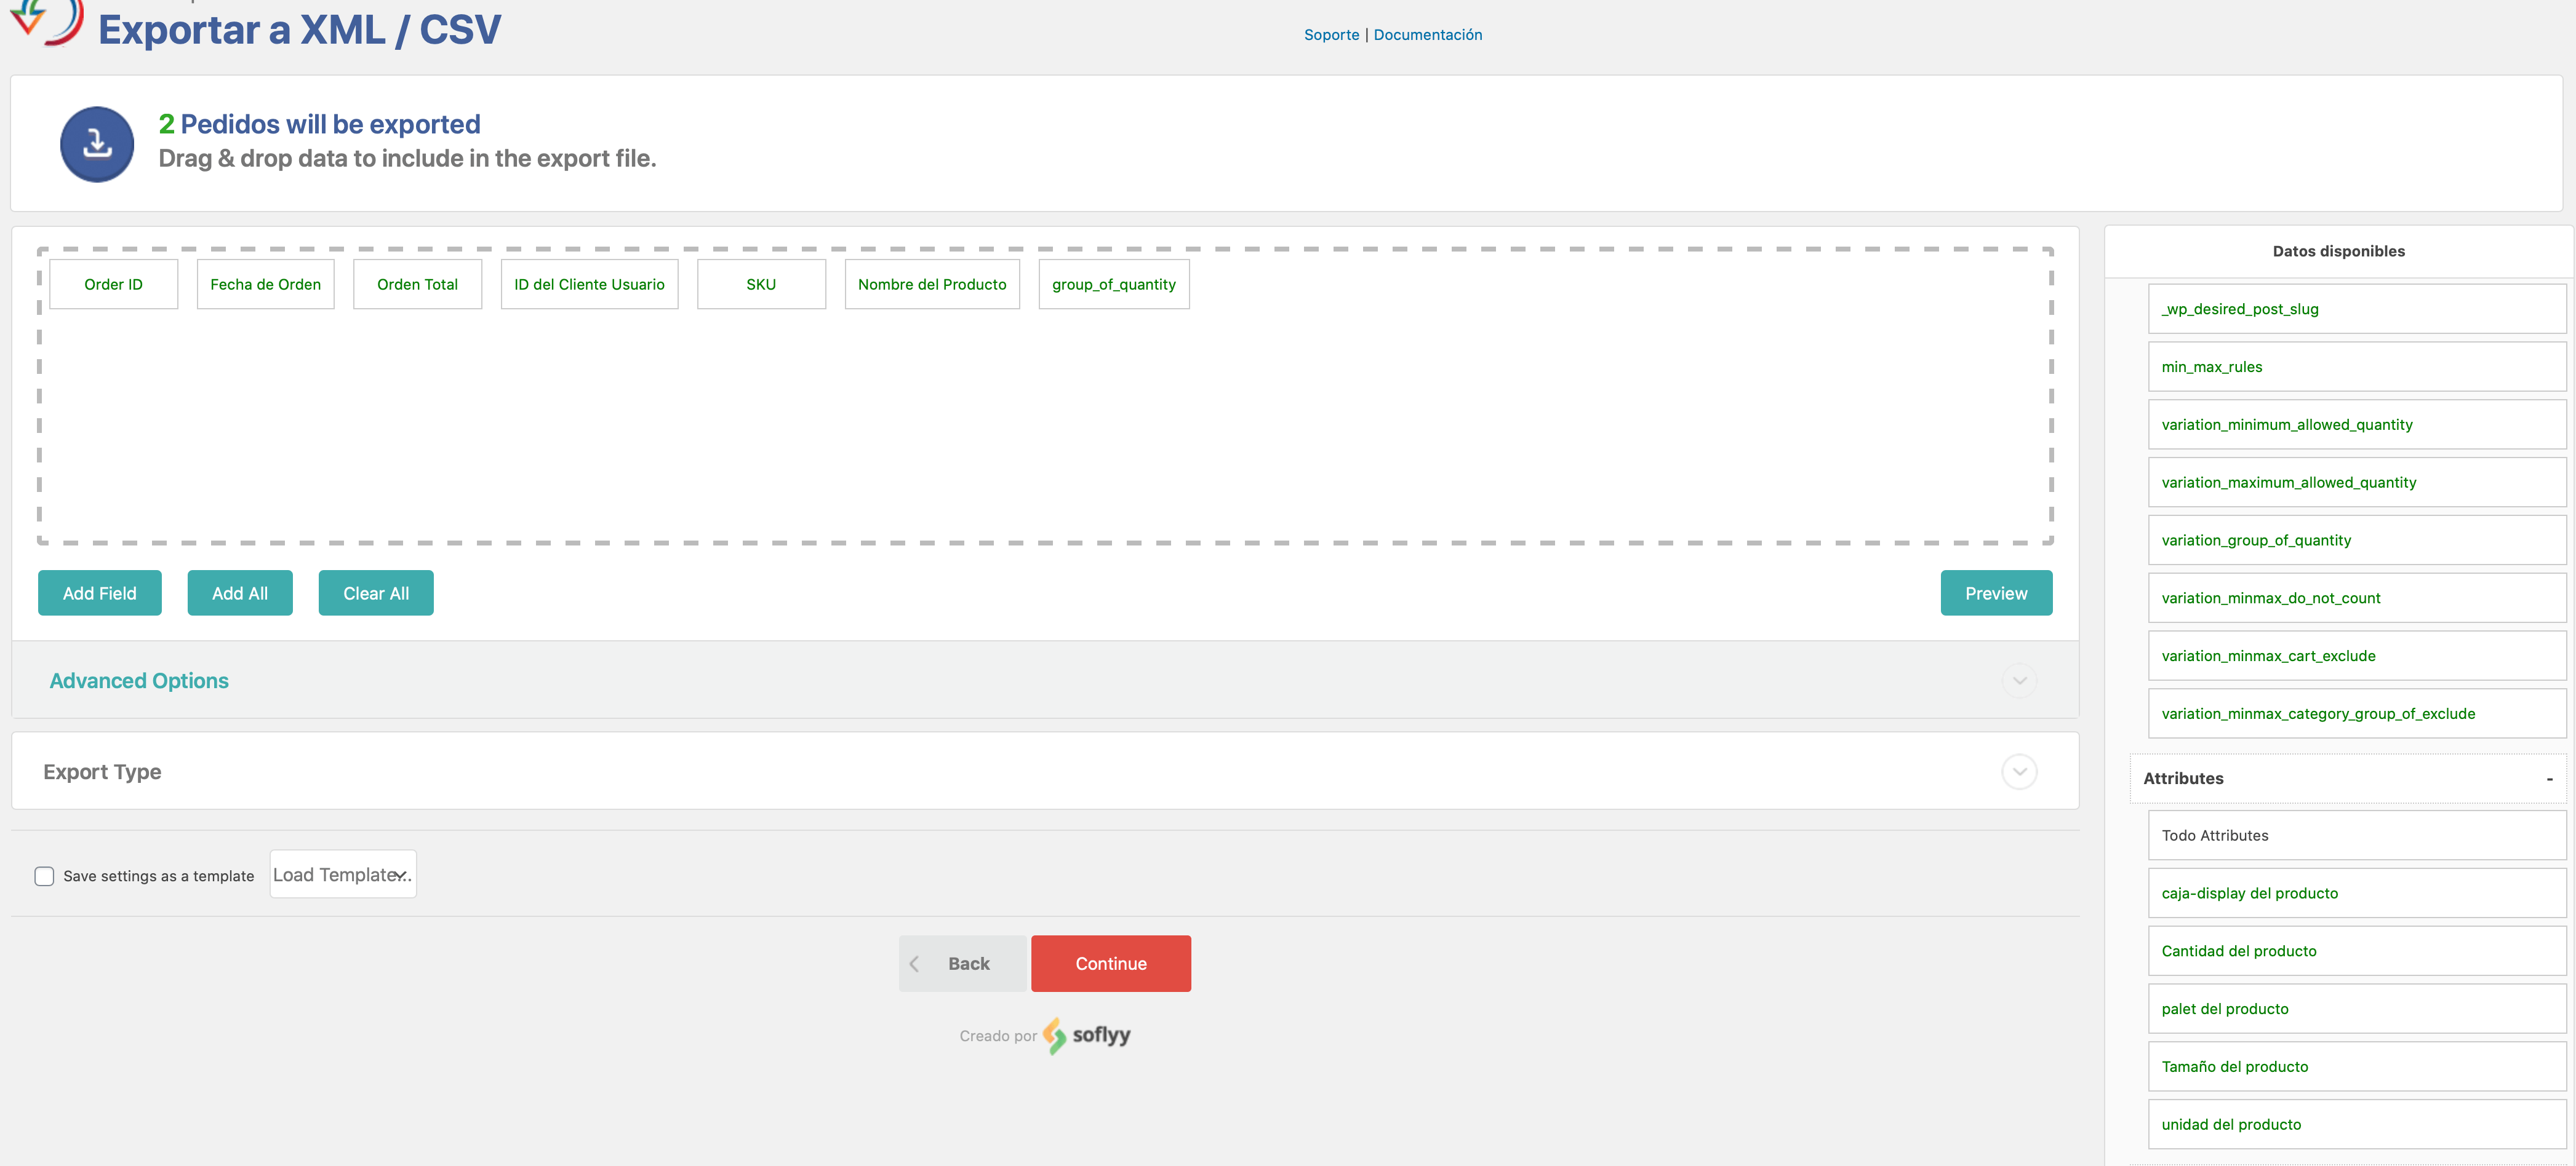2576x1166 pixels.
Task: Click unidad del producto item
Action: pyautogui.click(x=2357, y=1125)
